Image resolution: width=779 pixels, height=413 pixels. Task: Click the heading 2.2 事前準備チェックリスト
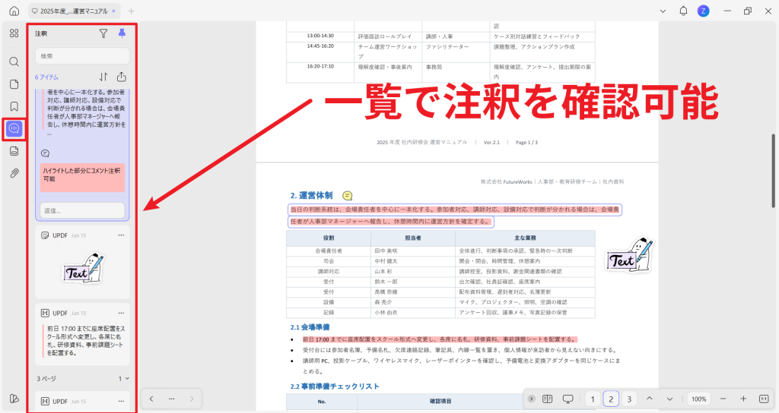pos(335,386)
